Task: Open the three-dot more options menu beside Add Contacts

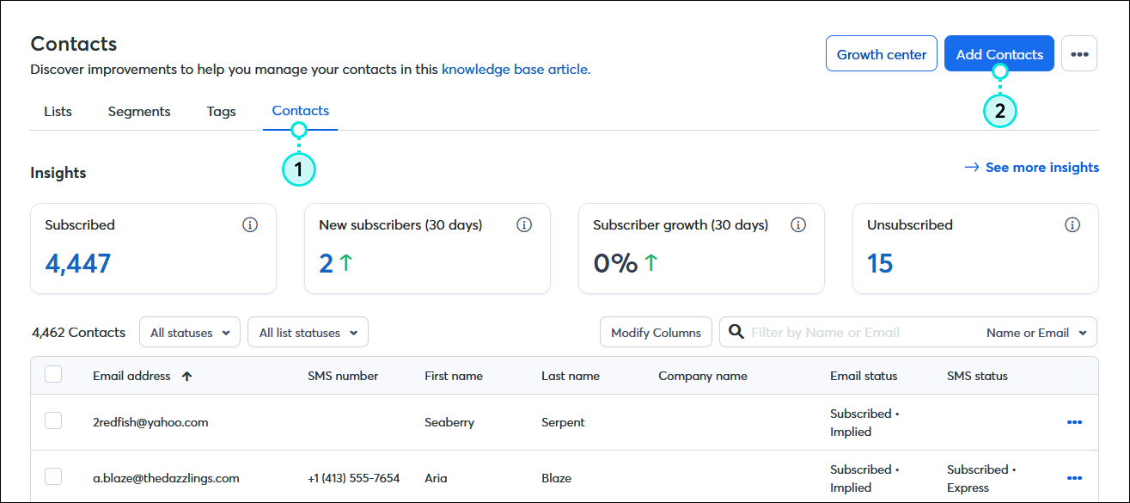Action: (1079, 53)
